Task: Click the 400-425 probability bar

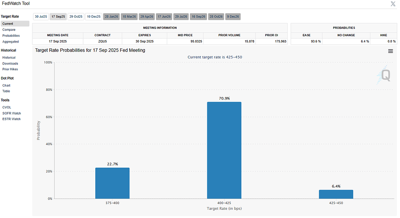Action: pos(224,150)
